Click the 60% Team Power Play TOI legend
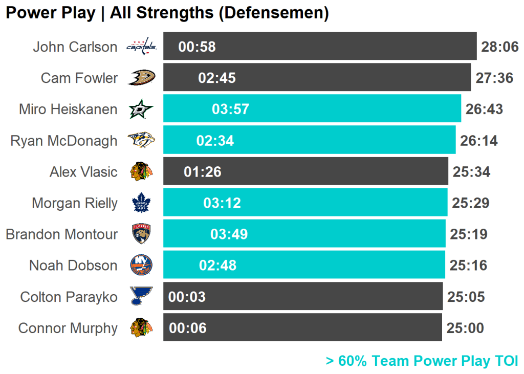 (x=422, y=361)
